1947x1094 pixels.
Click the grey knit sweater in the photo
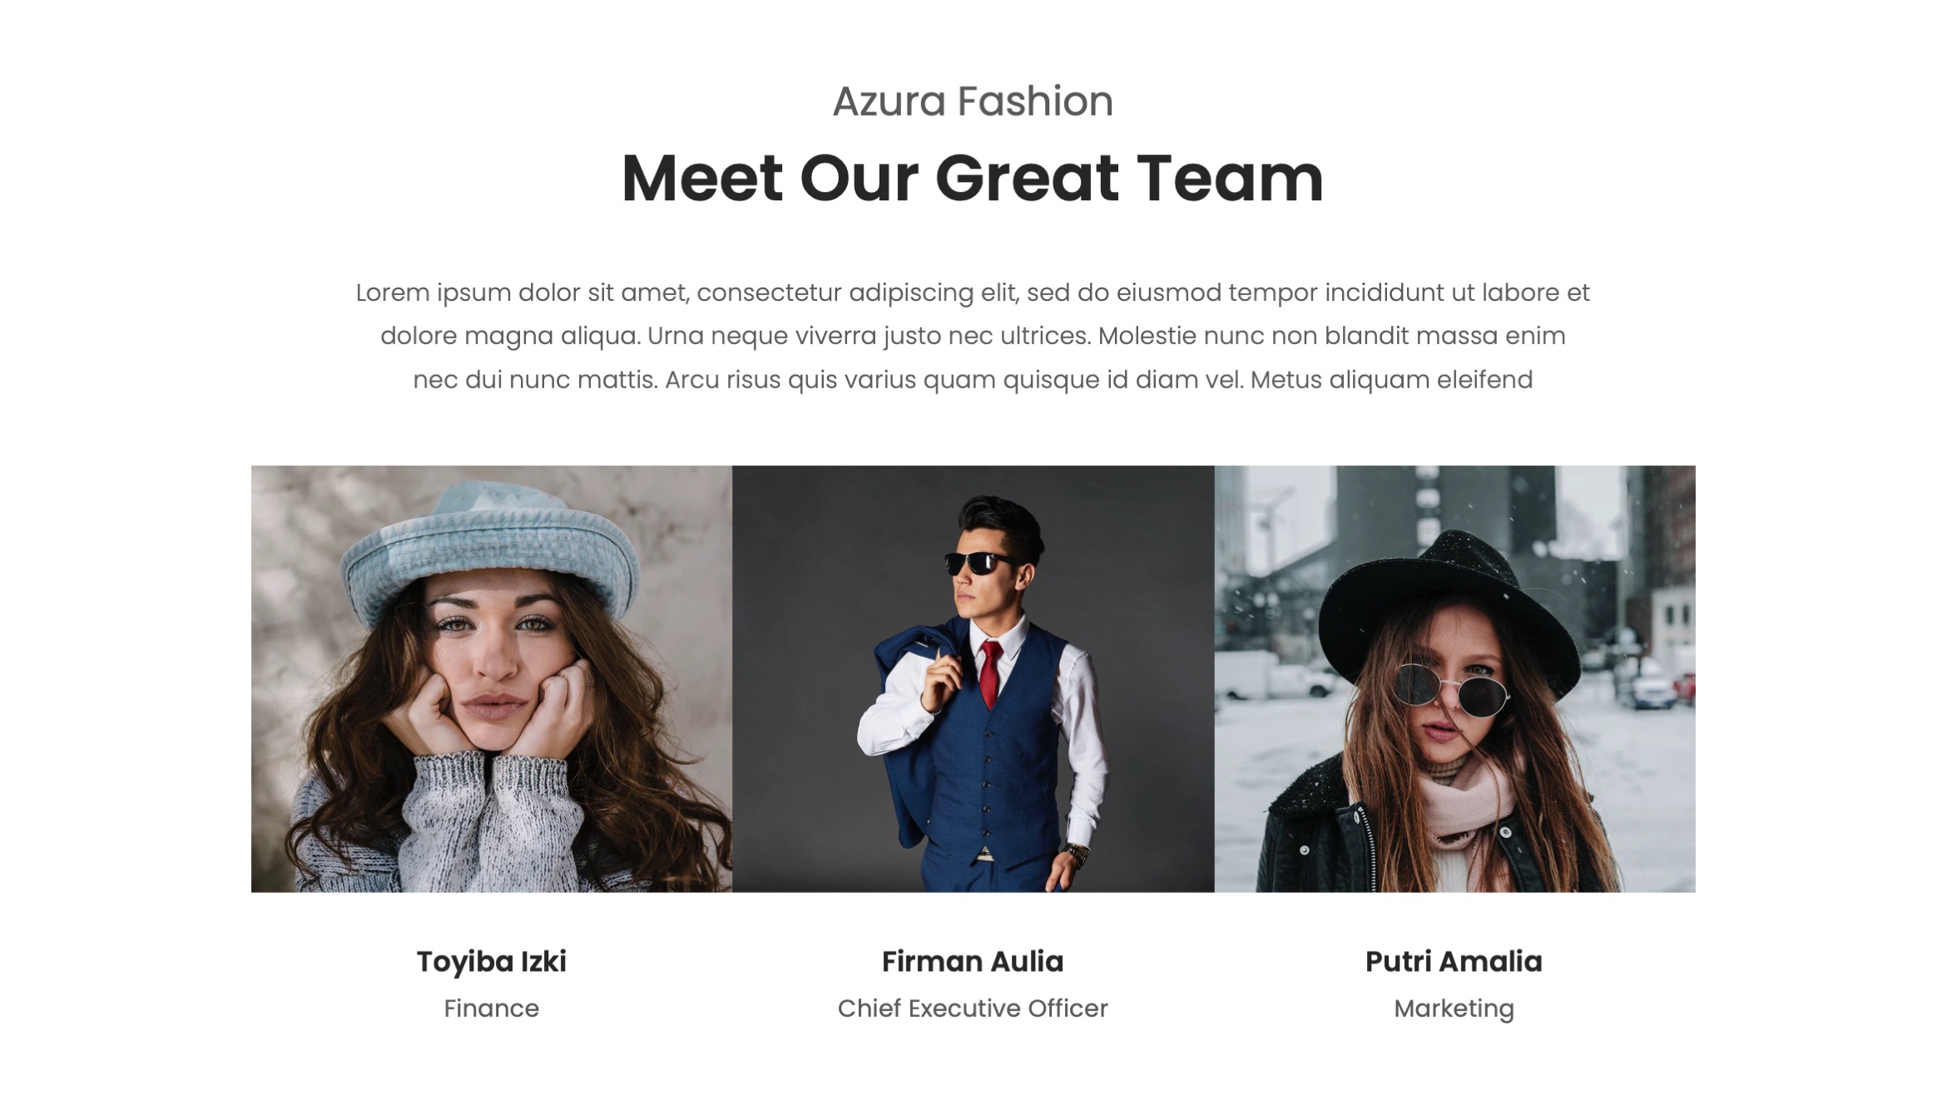point(466,823)
